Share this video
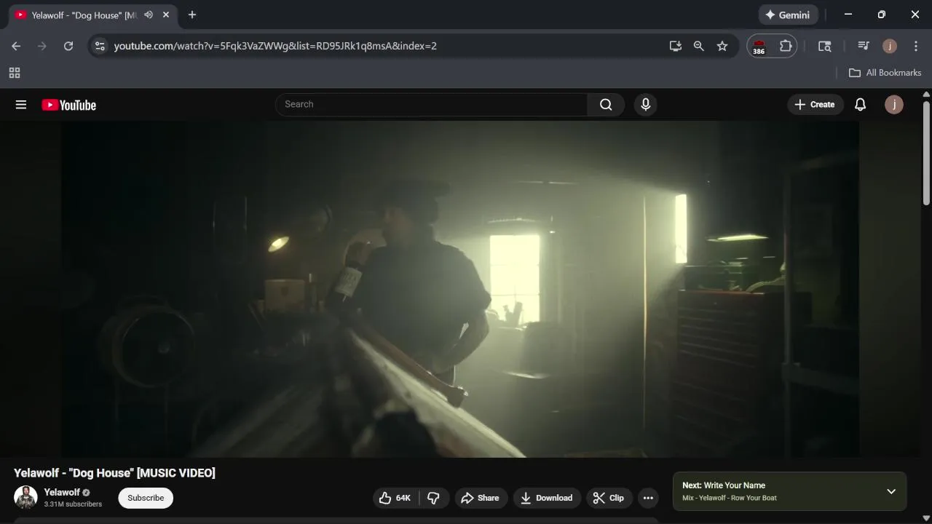 pyautogui.click(x=480, y=498)
